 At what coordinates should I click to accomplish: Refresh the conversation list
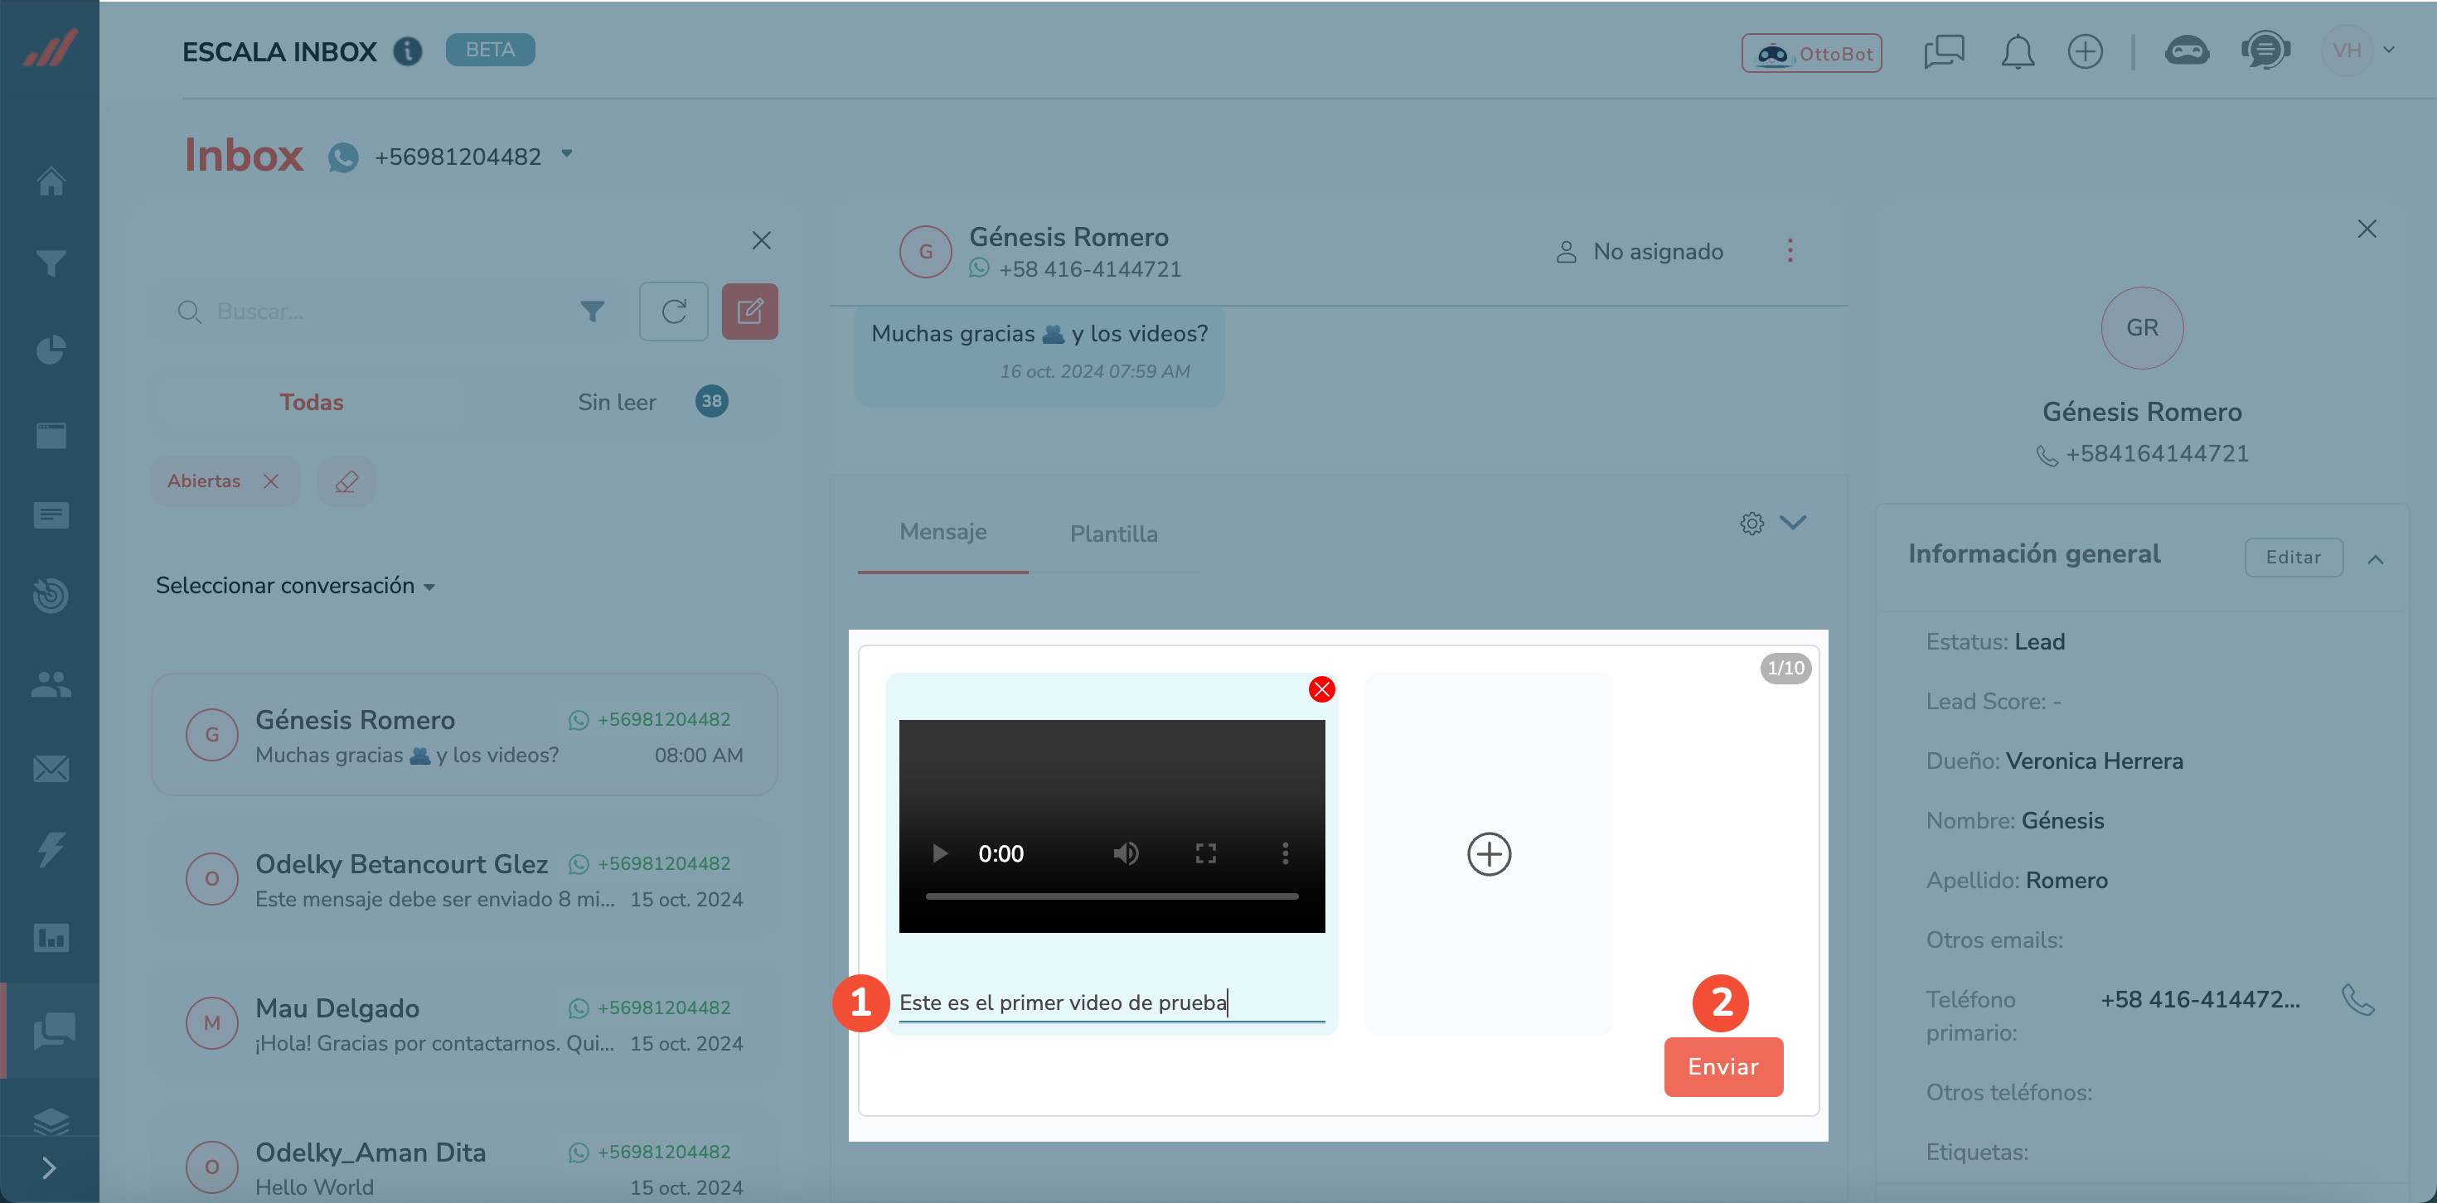(672, 312)
